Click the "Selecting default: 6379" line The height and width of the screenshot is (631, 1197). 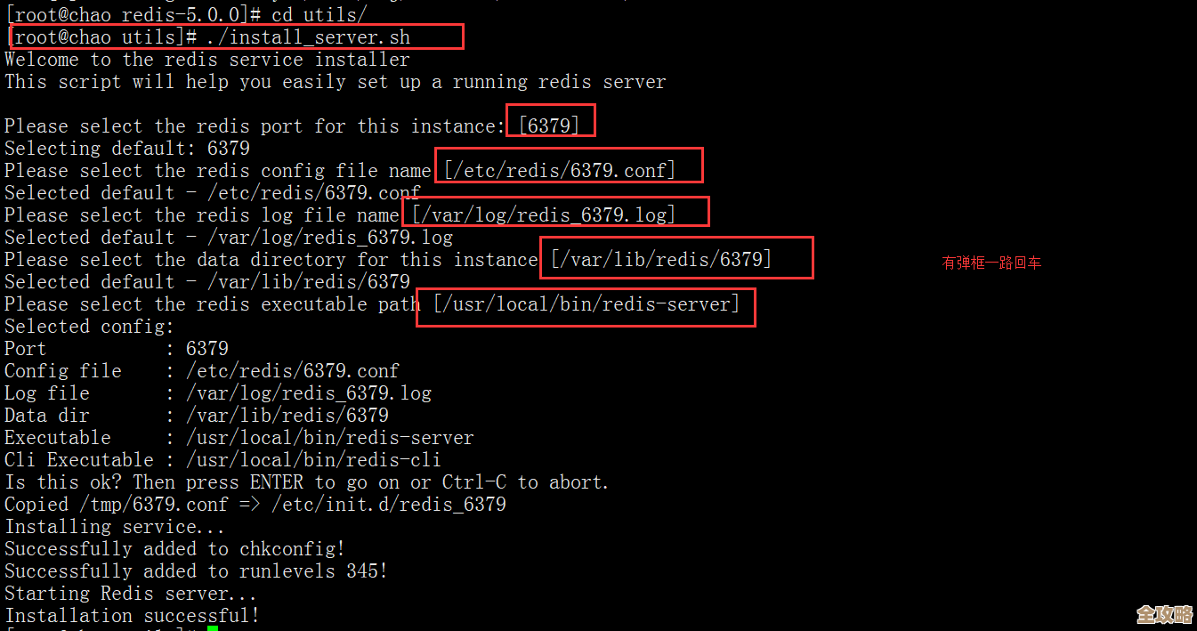127,149
